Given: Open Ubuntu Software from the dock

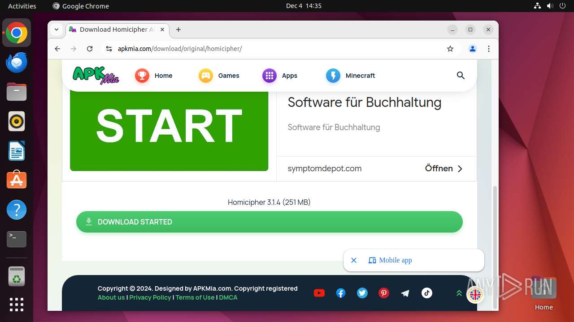Looking at the screenshot, I should point(17,180).
